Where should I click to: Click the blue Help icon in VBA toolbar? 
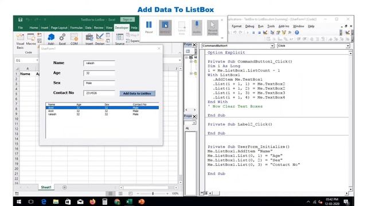click(297, 33)
